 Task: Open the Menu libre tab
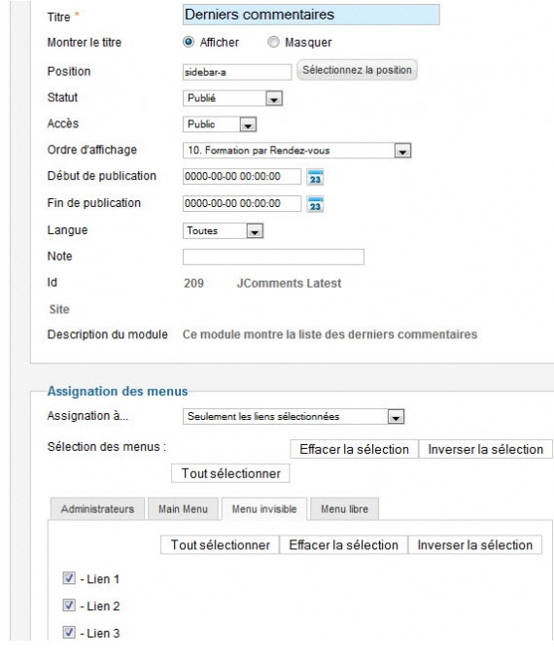click(344, 509)
